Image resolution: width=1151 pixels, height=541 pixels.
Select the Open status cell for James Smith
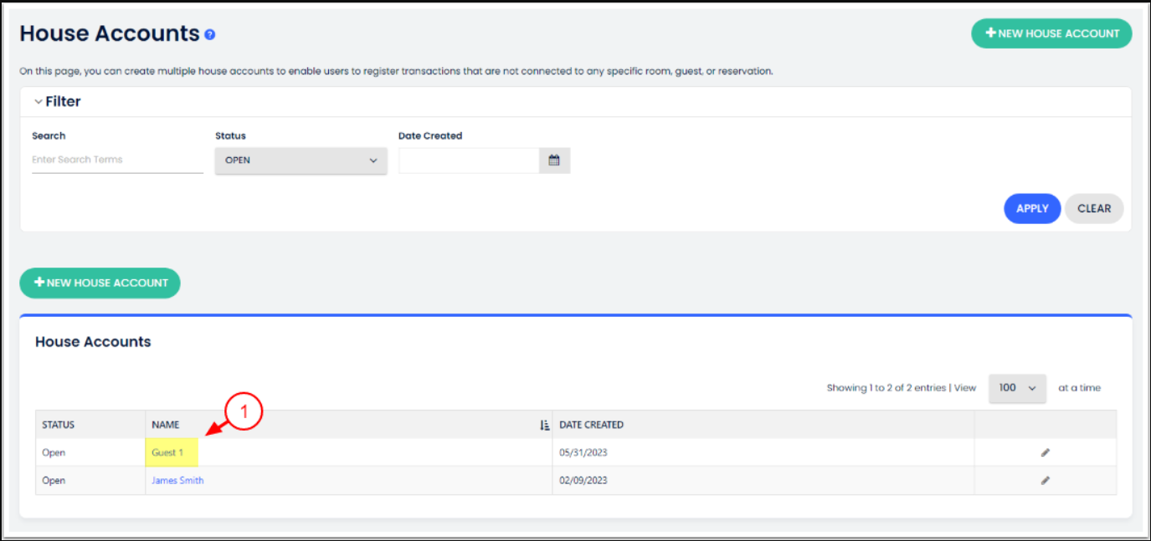point(90,481)
